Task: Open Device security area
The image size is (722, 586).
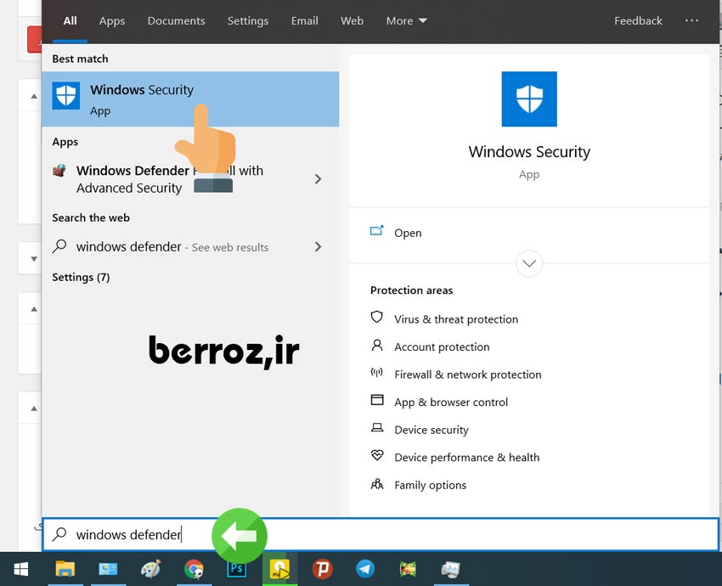Action: [431, 430]
